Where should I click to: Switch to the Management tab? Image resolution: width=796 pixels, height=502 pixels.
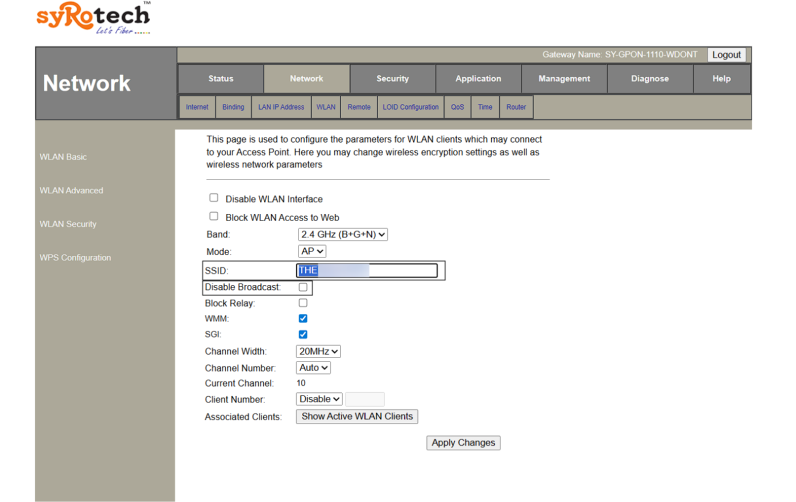tap(563, 78)
